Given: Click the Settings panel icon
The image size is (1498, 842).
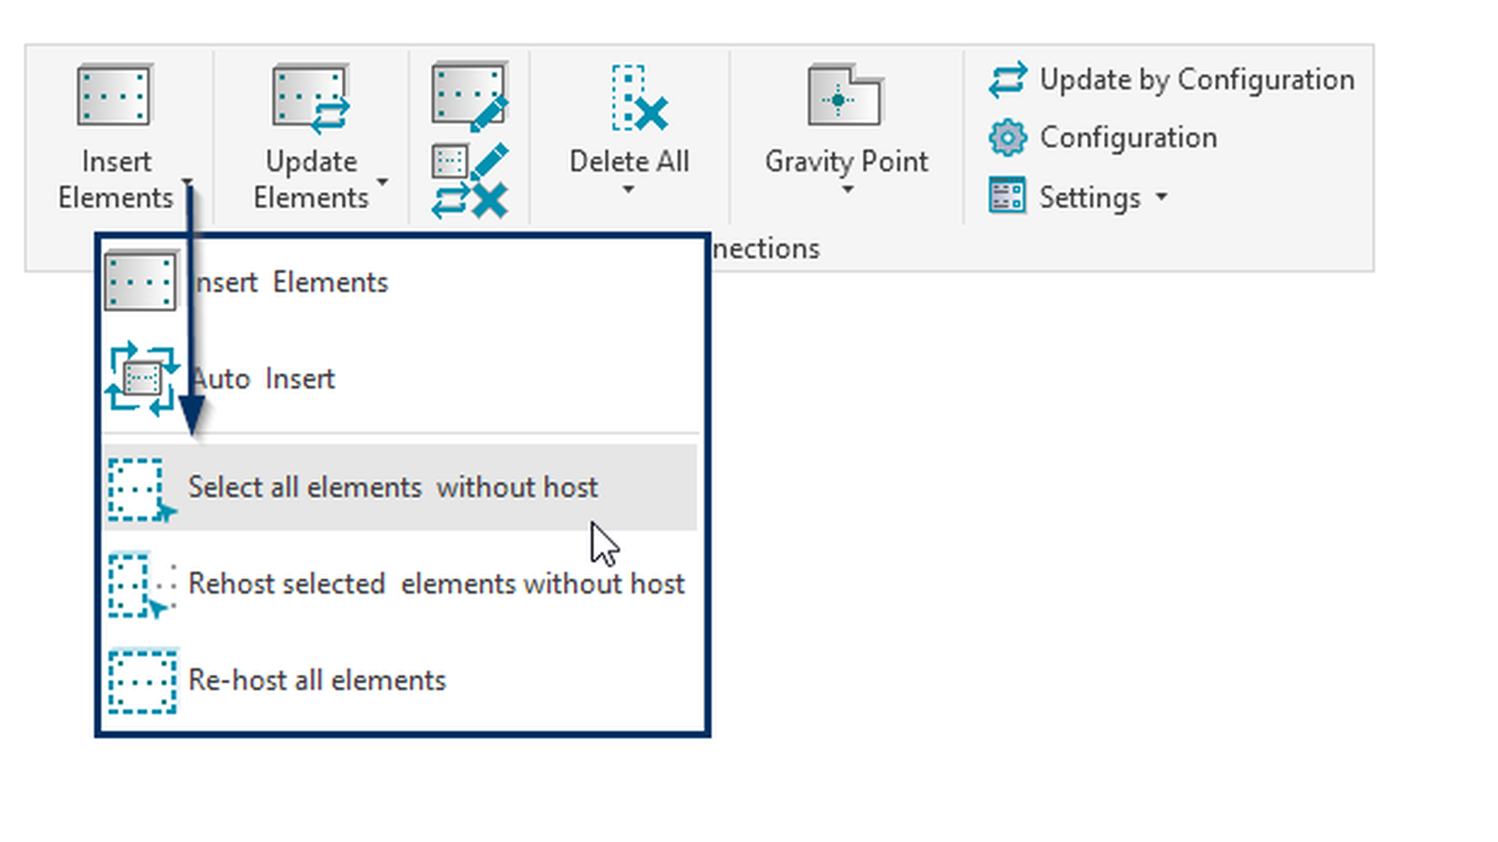Looking at the screenshot, I should [1007, 196].
